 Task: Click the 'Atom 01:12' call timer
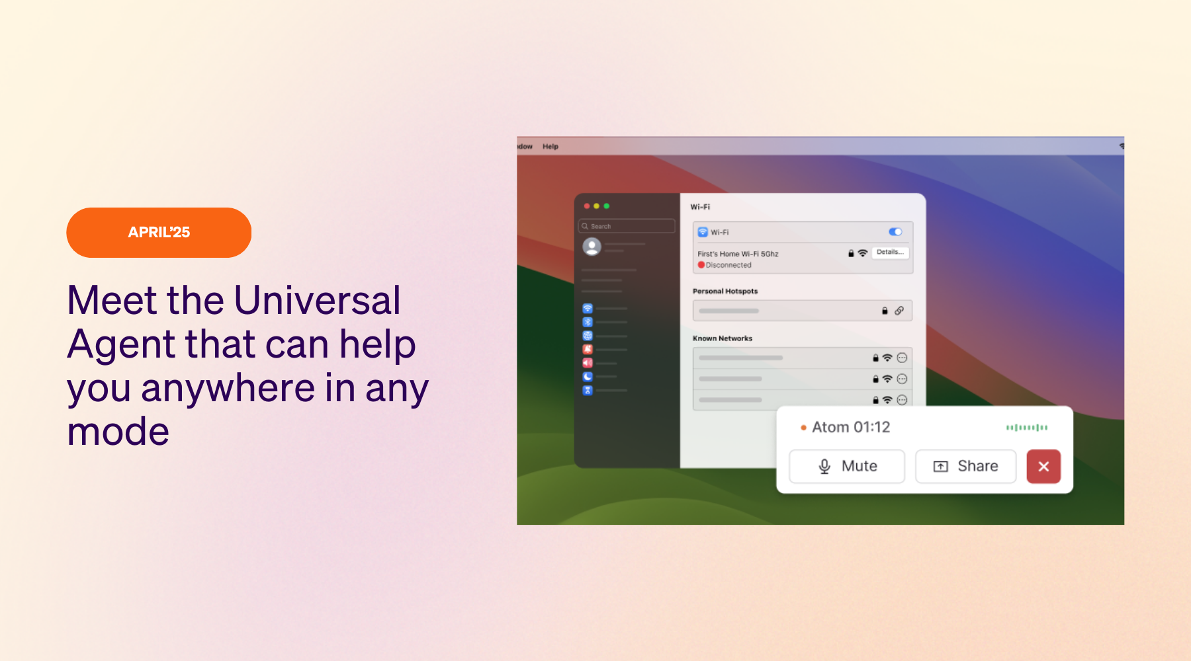click(851, 428)
